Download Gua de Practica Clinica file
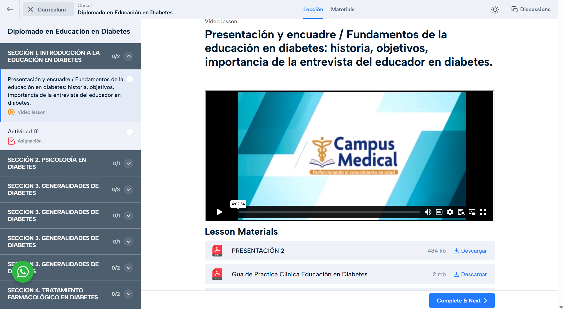Viewport: 564px width, 309px height. (x=470, y=274)
